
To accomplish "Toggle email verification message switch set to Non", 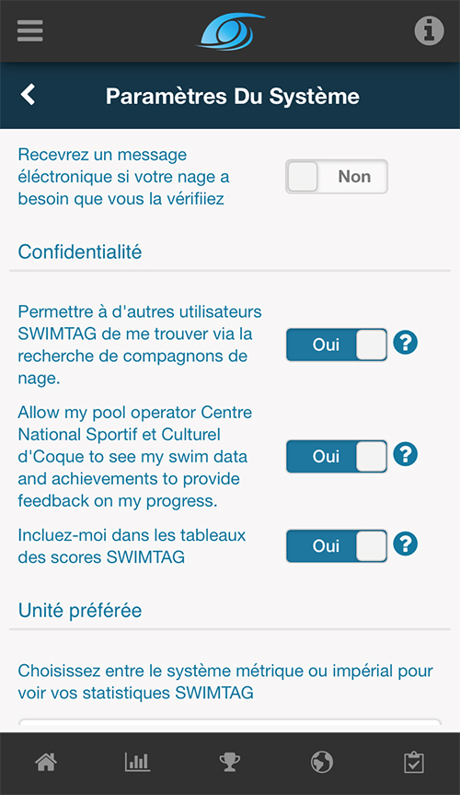I will 337,177.
